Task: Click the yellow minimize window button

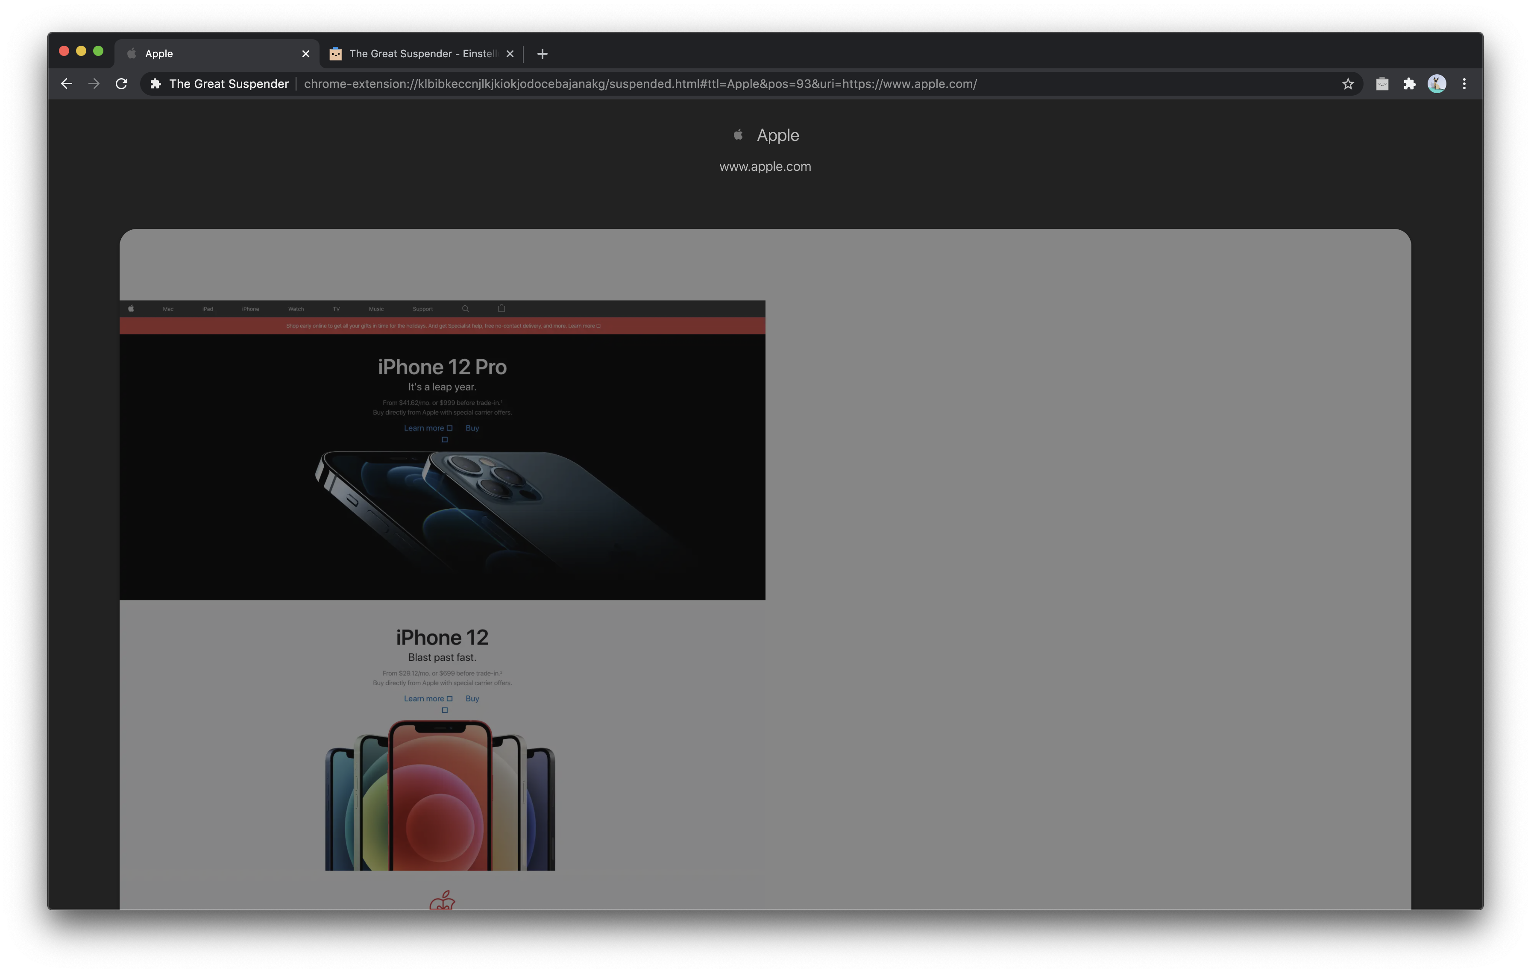Action: [x=82, y=52]
